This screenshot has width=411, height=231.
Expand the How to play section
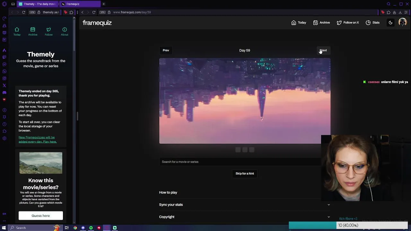coord(245,193)
